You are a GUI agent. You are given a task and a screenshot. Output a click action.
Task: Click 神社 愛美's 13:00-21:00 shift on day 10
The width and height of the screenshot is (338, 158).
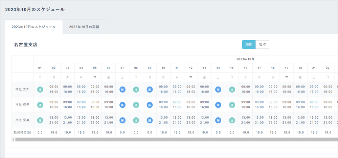click(163, 120)
